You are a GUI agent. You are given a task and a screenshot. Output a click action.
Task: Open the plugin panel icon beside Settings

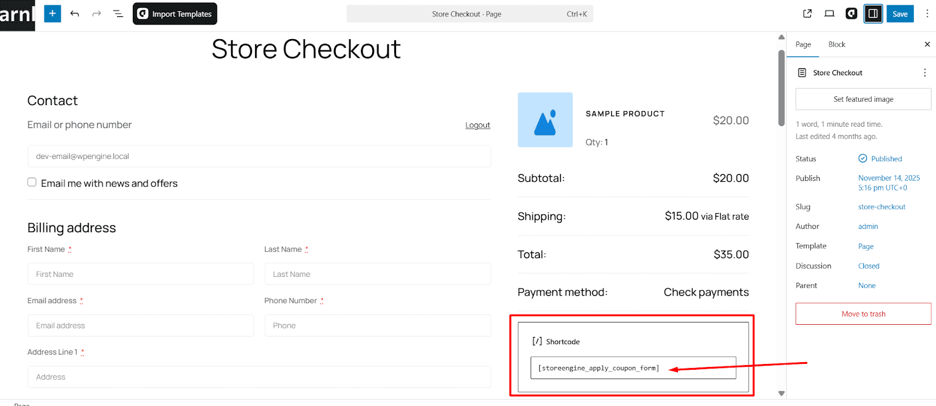coord(851,13)
